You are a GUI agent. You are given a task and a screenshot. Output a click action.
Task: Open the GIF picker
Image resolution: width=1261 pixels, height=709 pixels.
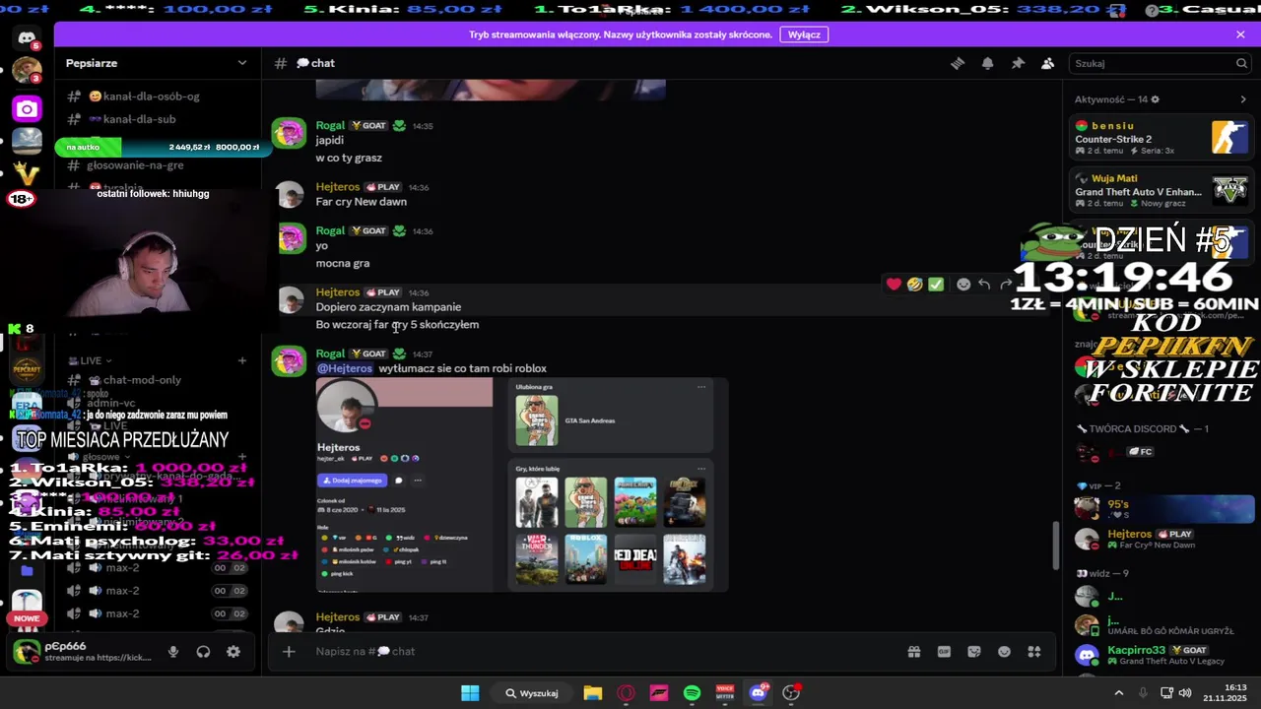tap(944, 651)
